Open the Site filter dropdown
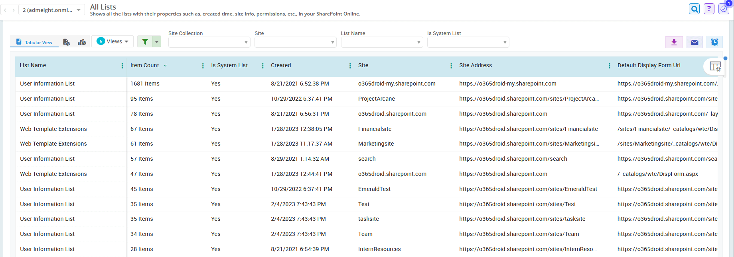 (295, 42)
